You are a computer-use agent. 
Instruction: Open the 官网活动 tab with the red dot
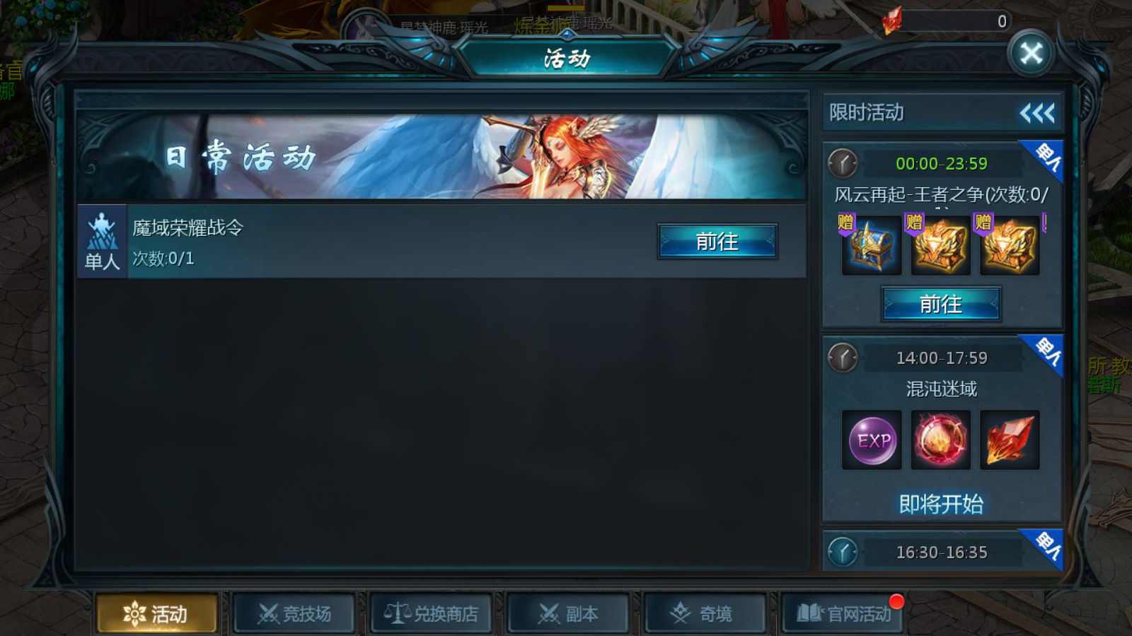tap(843, 613)
